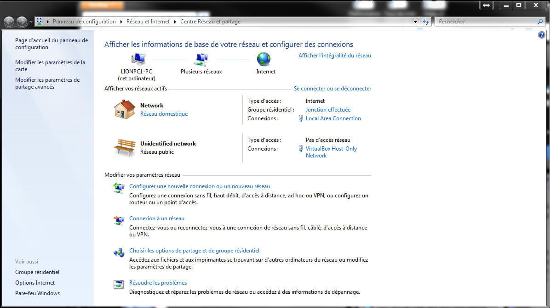
Task: Click the Internet globe icon
Action: (264, 59)
